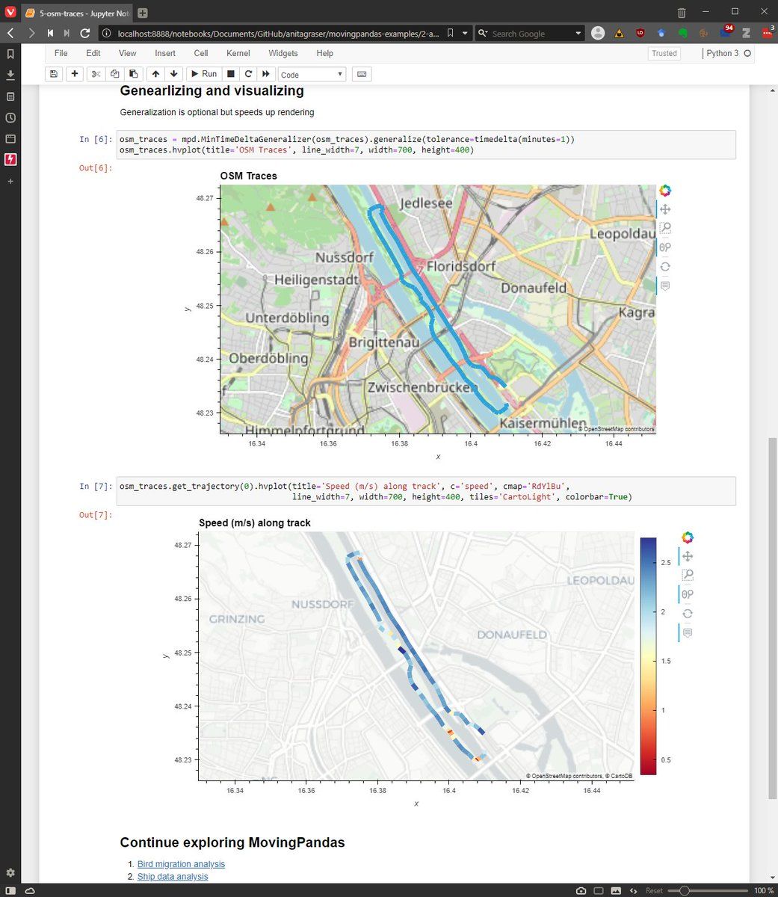This screenshot has width=778, height=897.
Task: Click the reset tool on the OSM Traces plot
Action: pyautogui.click(x=665, y=267)
